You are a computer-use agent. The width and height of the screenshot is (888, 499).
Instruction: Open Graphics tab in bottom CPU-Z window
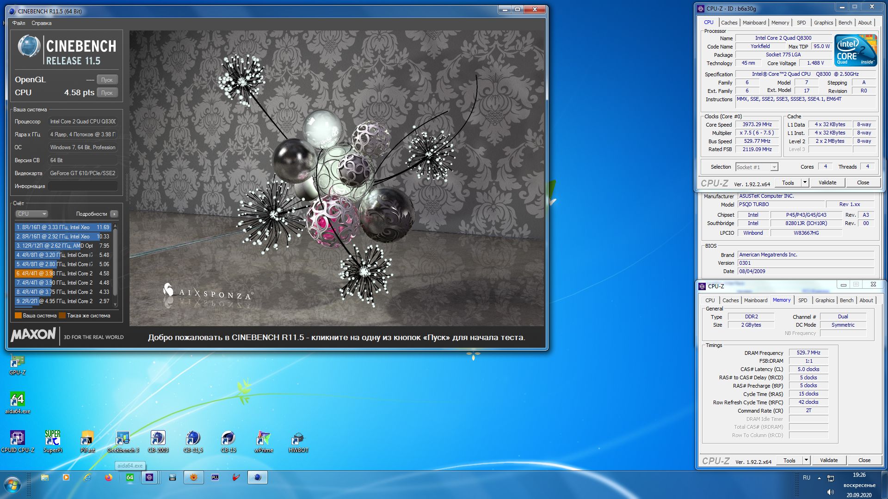pyautogui.click(x=825, y=300)
